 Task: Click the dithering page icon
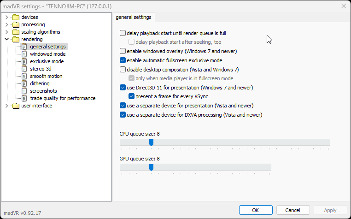[24, 83]
